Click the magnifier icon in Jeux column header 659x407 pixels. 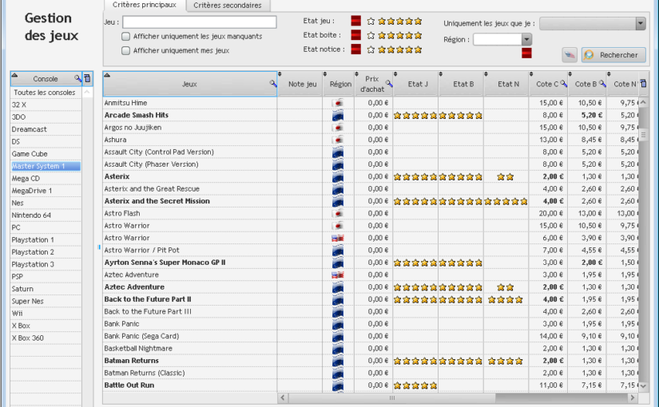point(273,84)
